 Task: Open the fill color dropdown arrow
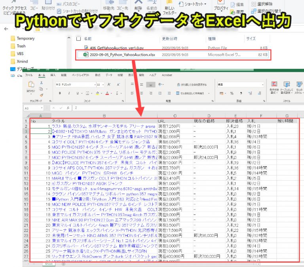[x=101, y=93]
